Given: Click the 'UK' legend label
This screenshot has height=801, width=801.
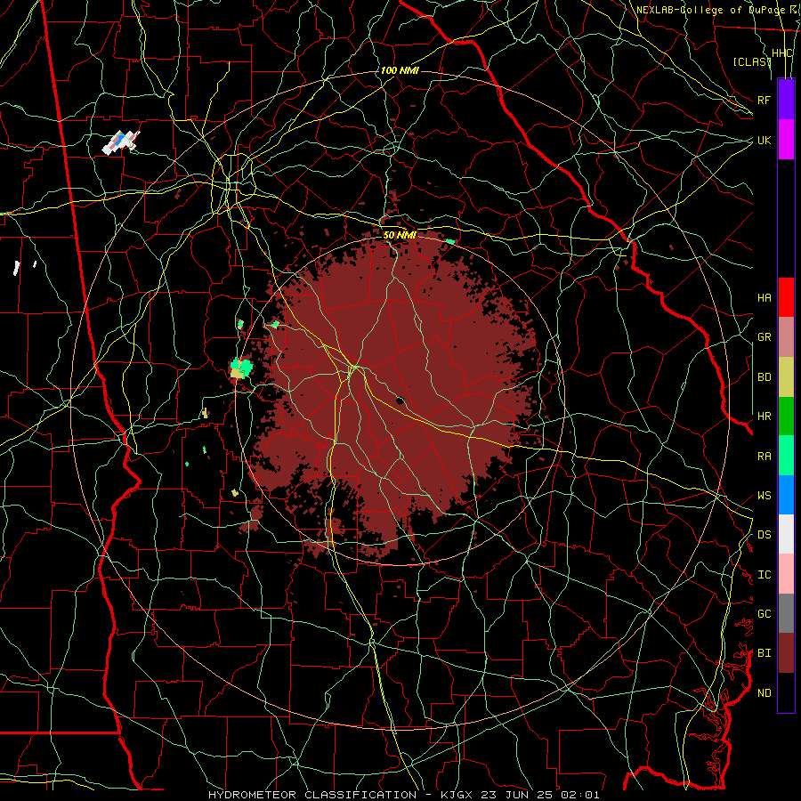Looking at the screenshot, I should coord(765,140).
